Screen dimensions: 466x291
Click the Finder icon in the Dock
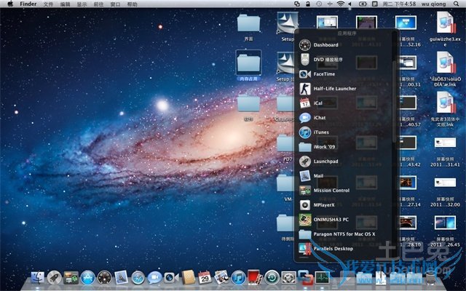tap(36, 278)
